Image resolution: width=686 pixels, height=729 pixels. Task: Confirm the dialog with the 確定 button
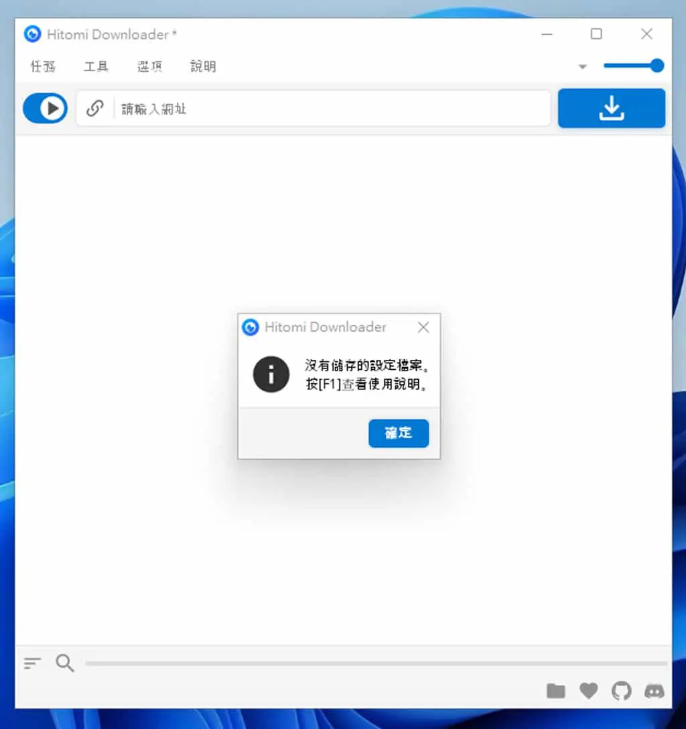(399, 434)
